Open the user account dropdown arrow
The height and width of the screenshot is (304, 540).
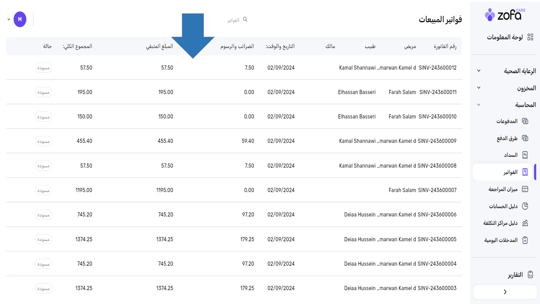pos(9,20)
